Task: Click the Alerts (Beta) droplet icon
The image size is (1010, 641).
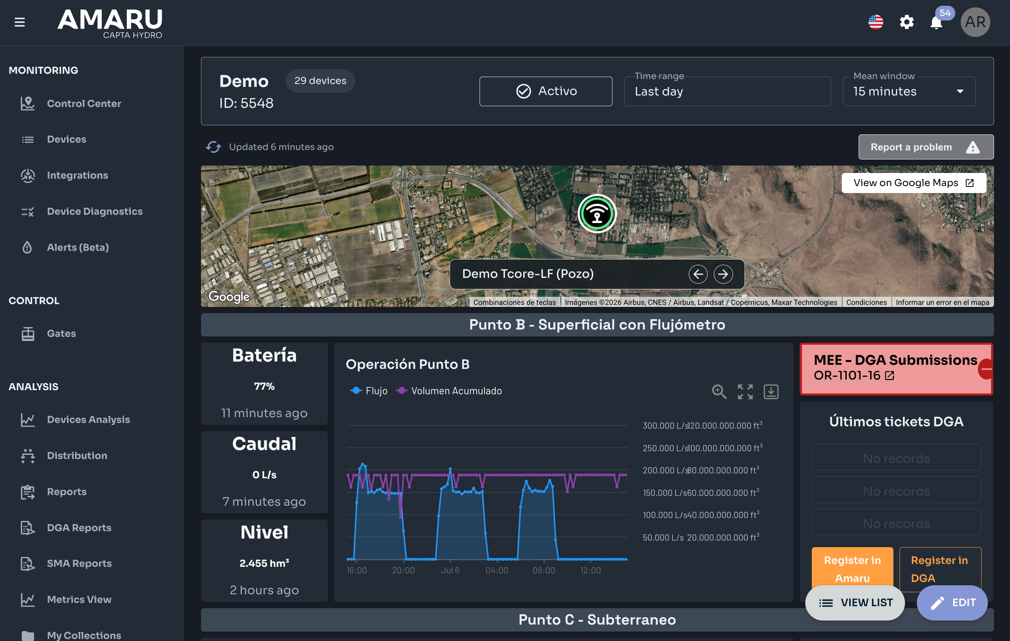Action: (27, 248)
